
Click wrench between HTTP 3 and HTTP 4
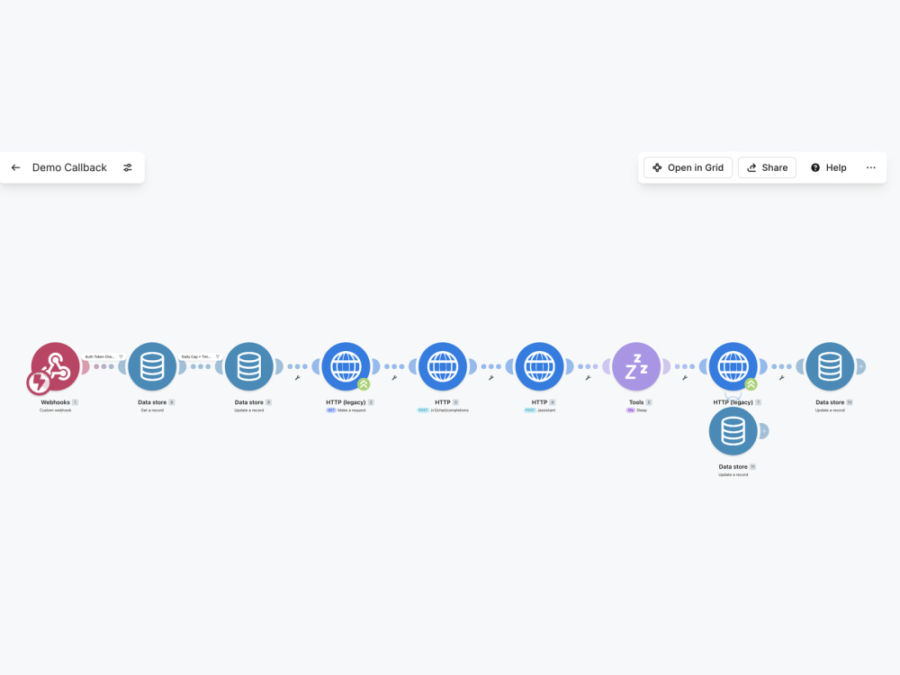(491, 378)
